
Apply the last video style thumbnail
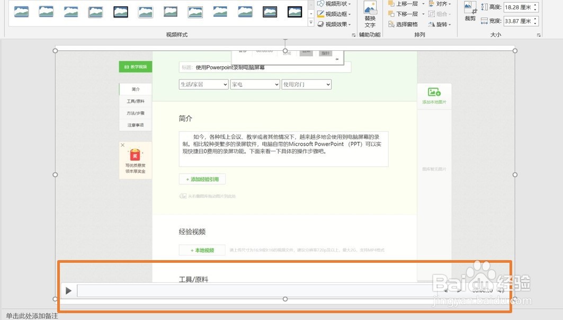(294, 12)
